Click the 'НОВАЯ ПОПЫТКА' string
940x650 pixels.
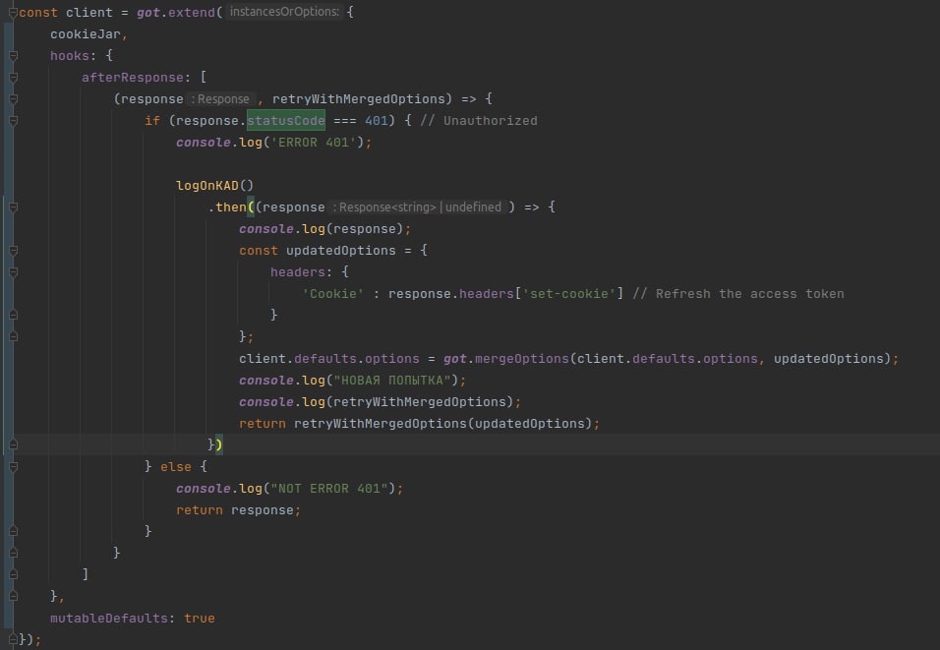click(392, 381)
